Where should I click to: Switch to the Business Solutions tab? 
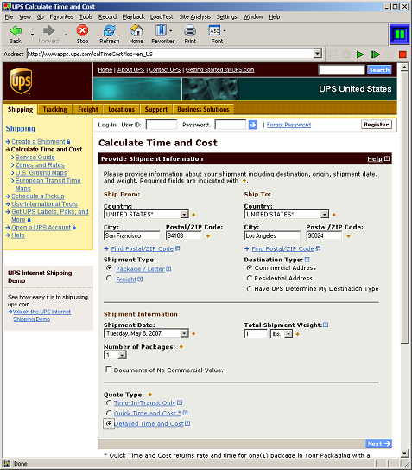(203, 109)
